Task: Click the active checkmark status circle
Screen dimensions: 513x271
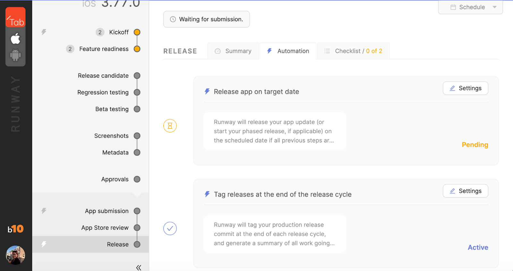Action: 170,228
